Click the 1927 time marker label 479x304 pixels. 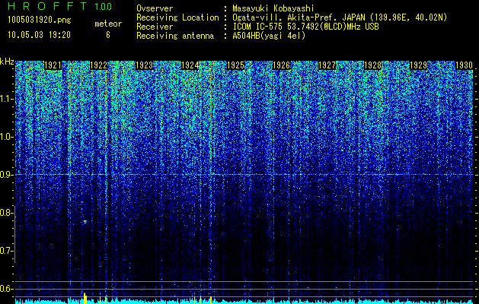click(327, 65)
